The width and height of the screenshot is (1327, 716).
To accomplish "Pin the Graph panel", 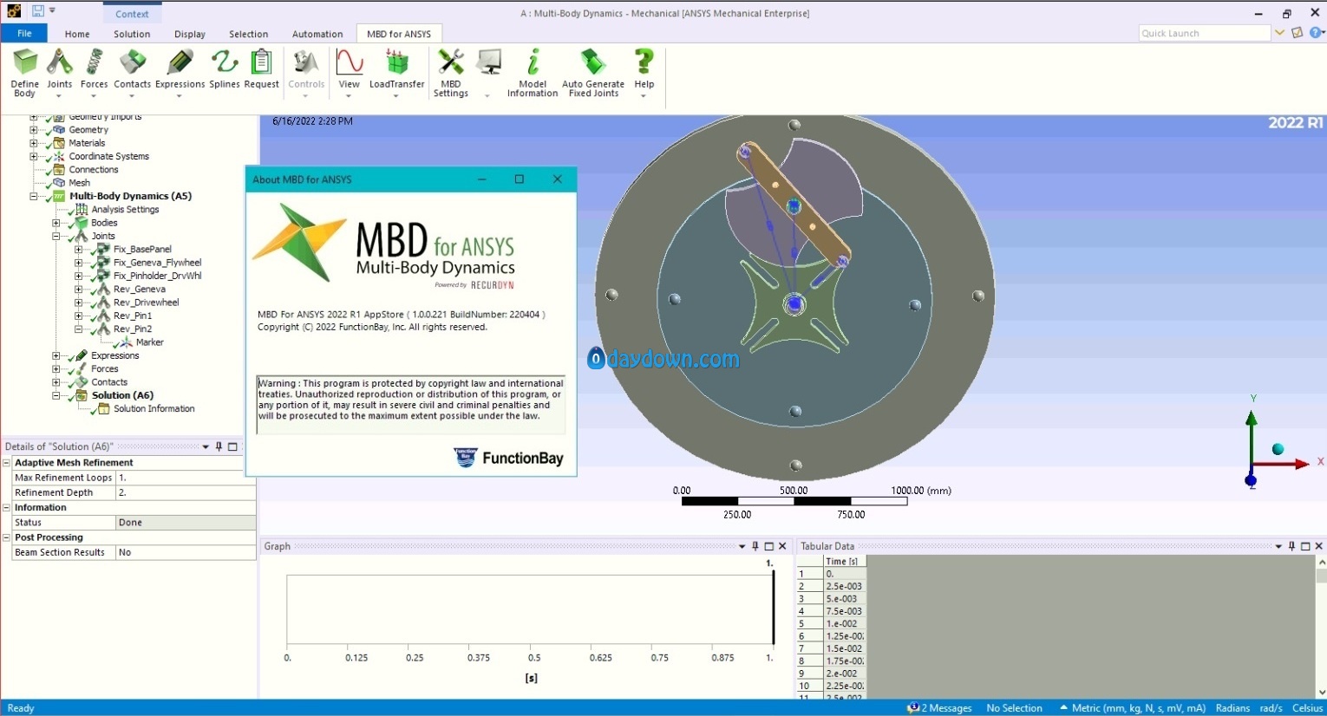I will 755,546.
